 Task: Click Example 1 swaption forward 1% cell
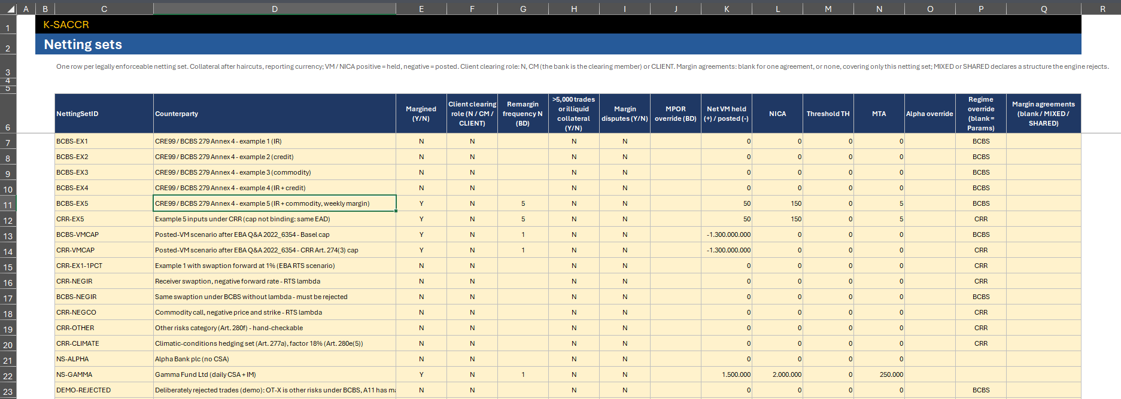point(275,266)
